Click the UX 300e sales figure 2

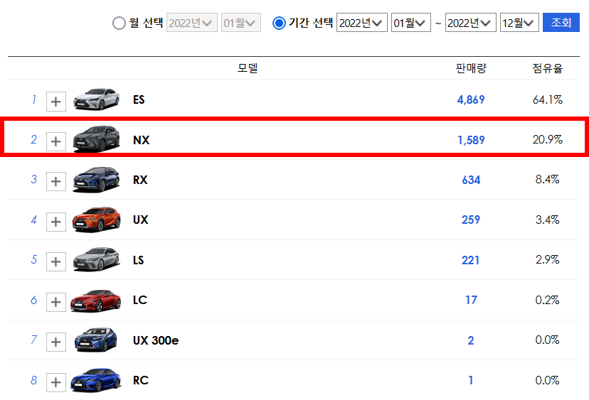[x=471, y=340]
